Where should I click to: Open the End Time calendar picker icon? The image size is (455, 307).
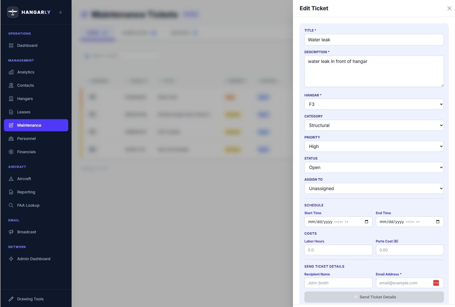438,222
